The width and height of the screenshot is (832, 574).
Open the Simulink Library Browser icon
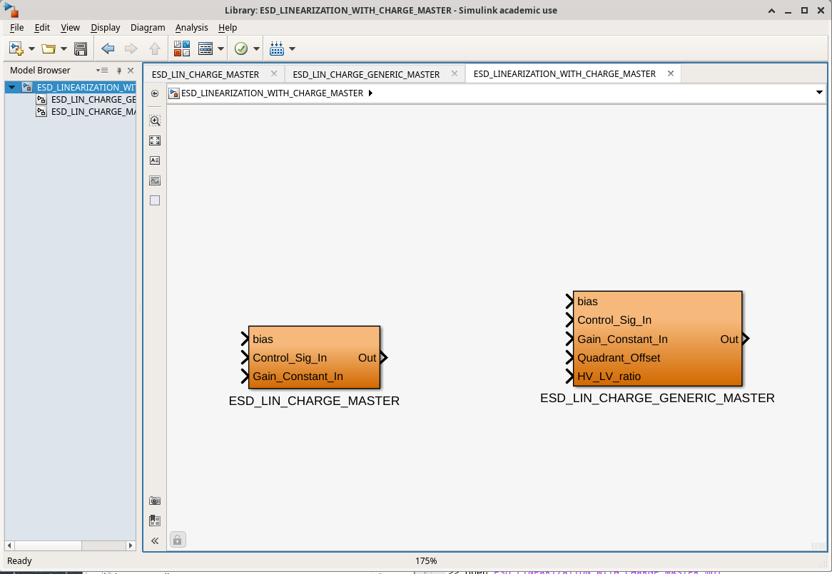coord(182,48)
